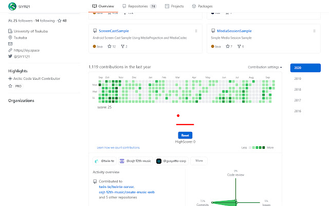Image resolution: width=329 pixels, height=206 pixels.
Task: Click the 'and 5 other repositories' text
Action: click(x=118, y=197)
